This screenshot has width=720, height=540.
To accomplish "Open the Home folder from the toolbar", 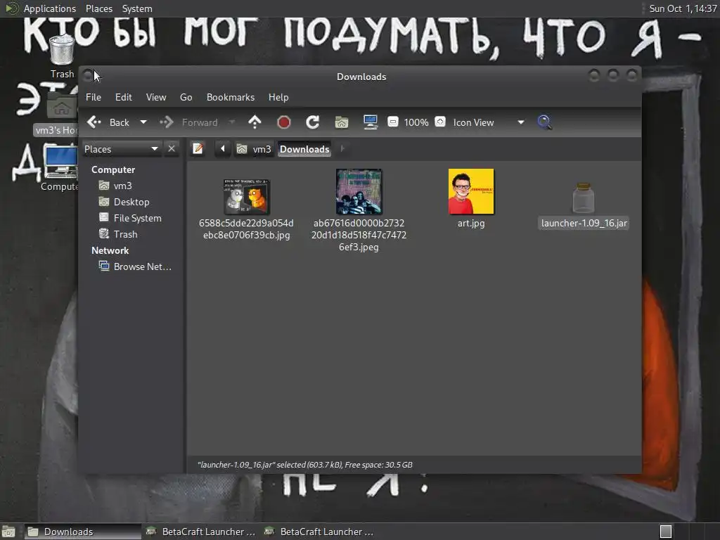I will click(342, 122).
